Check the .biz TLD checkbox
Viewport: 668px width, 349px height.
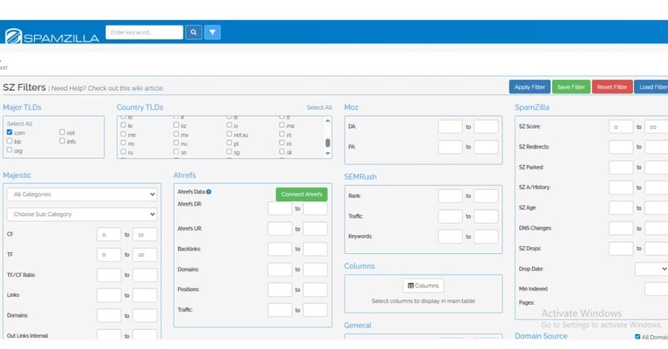9,141
